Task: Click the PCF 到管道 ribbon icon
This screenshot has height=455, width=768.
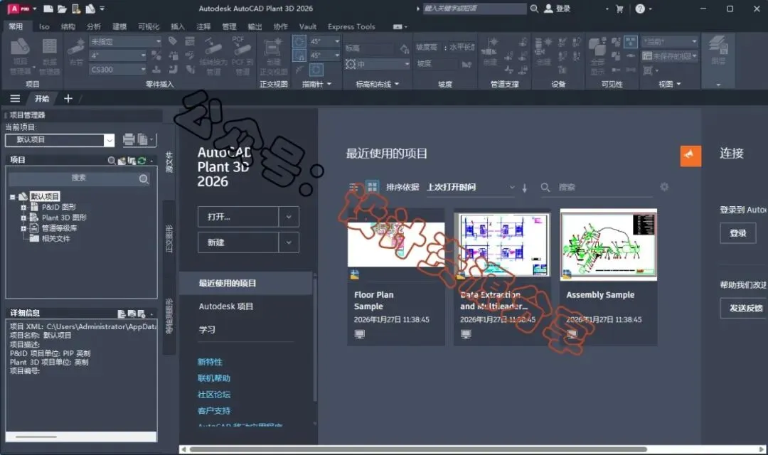Action: click(242, 56)
